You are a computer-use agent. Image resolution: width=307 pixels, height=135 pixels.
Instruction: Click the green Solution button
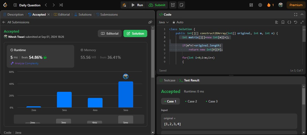click(135, 33)
